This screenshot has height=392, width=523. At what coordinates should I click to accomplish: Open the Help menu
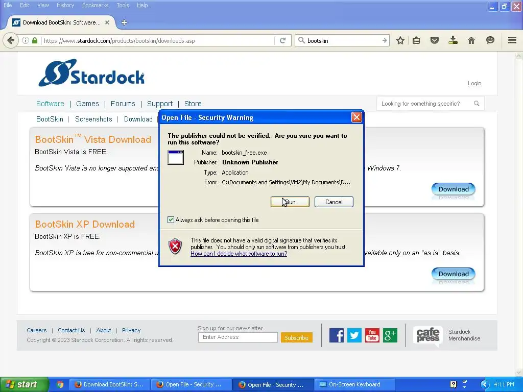142,5
